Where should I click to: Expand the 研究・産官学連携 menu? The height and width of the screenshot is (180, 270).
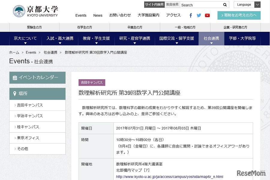pyautogui.click(x=134, y=39)
